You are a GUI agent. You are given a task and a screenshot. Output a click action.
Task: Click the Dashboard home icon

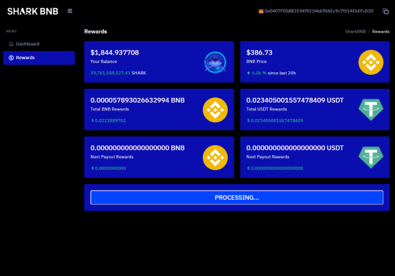pos(11,44)
